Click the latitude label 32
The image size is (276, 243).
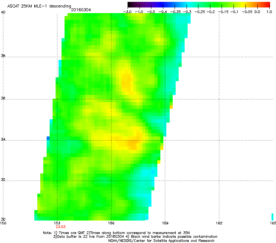3,180
